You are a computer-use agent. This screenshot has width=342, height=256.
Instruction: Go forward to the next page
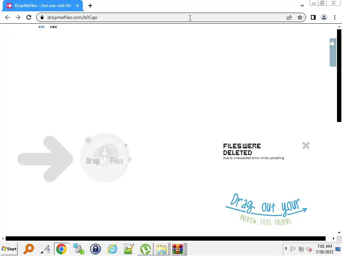(x=18, y=17)
